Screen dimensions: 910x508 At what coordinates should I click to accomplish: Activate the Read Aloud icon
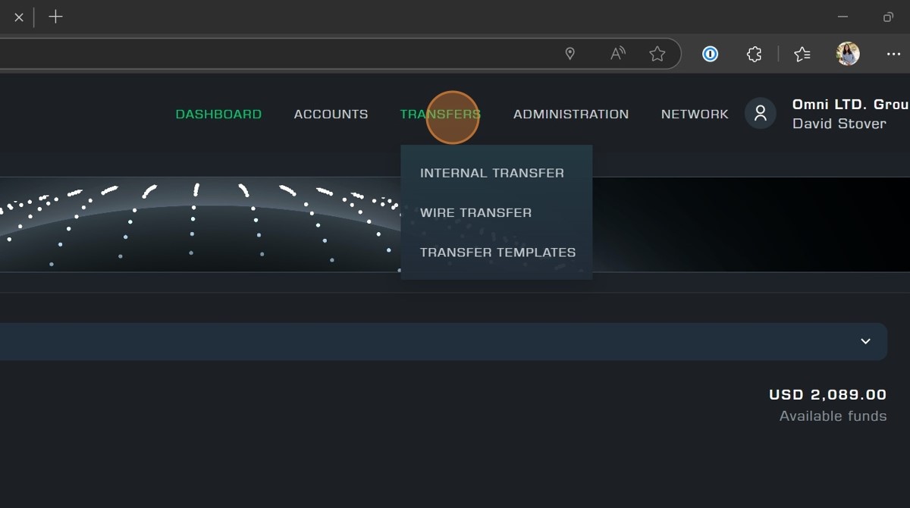point(618,54)
